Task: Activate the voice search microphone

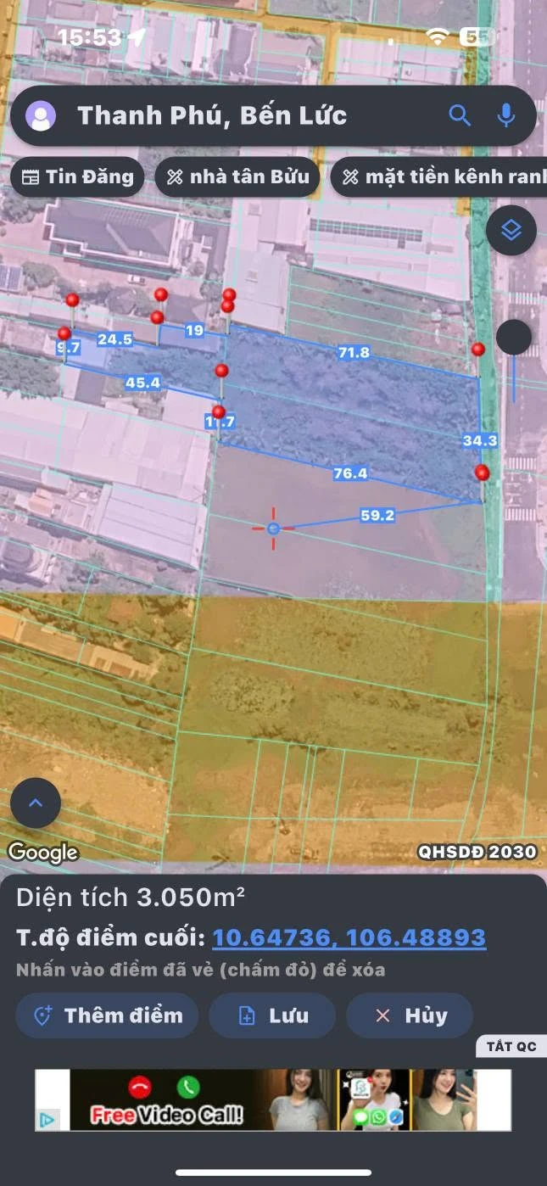Action: click(506, 115)
